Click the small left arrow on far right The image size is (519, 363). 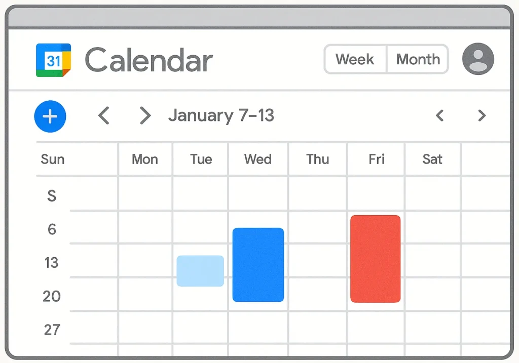(439, 116)
